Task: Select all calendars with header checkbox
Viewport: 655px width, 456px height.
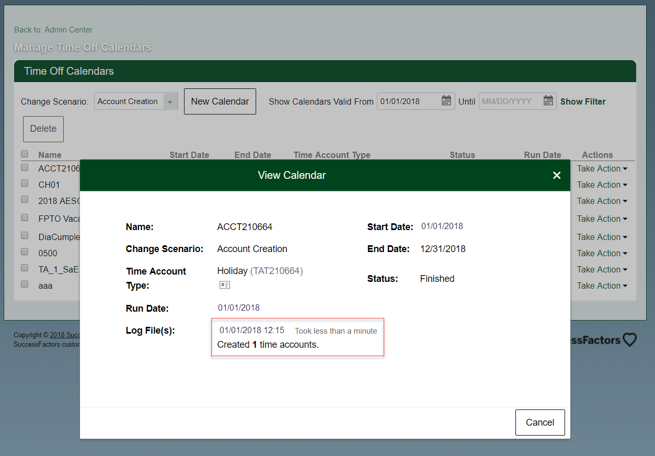Action: 25,154
